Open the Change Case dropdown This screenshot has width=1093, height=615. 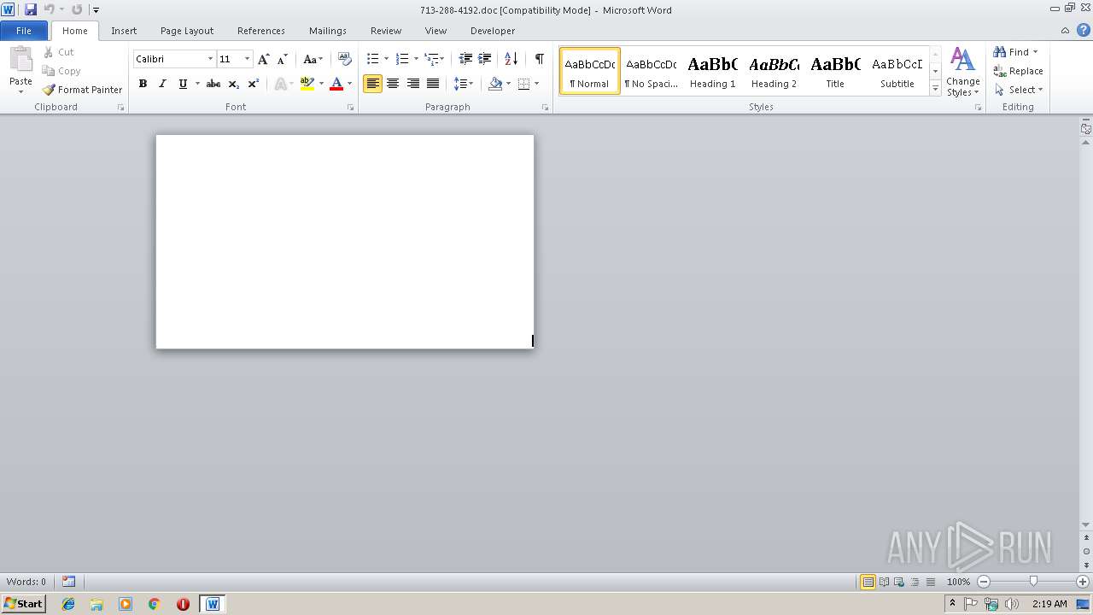click(x=313, y=59)
